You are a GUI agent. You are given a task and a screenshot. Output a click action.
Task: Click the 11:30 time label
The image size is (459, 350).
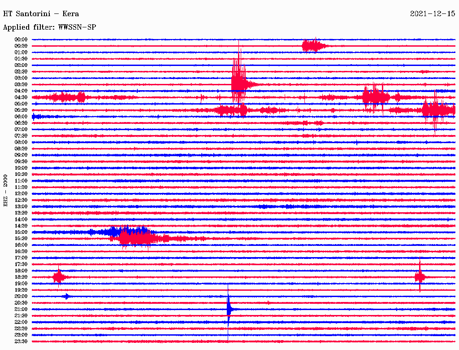(21, 187)
